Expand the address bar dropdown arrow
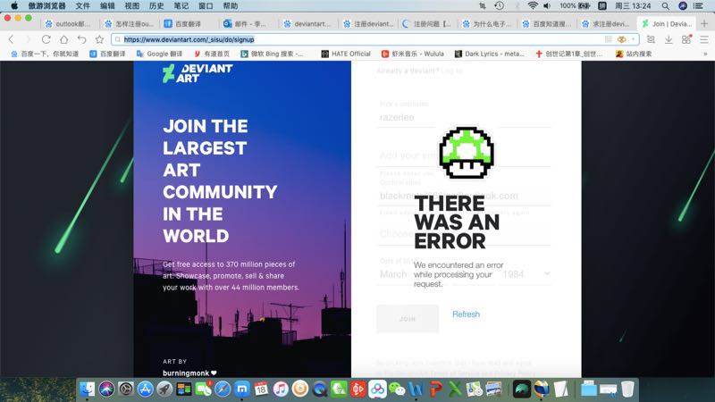Viewport: 715px width, 402px height. (633, 39)
